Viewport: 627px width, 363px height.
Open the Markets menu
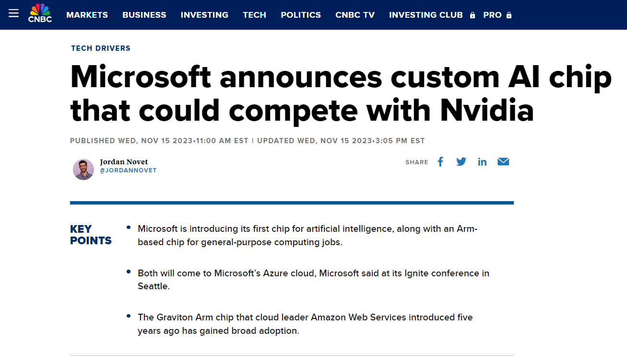click(x=87, y=15)
